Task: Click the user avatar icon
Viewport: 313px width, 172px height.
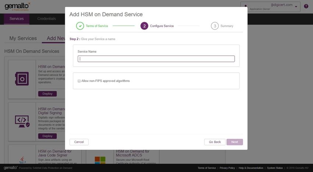Action: pyautogui.click(x=246, y=6)
